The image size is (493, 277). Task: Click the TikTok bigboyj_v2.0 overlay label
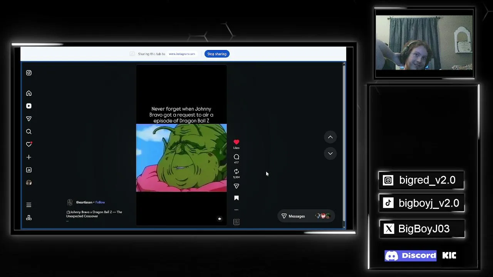coord(422,203)
